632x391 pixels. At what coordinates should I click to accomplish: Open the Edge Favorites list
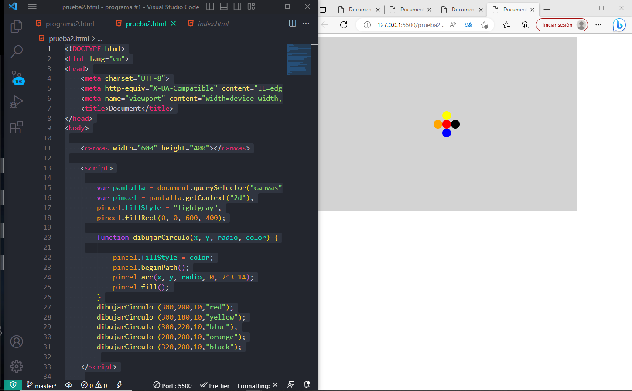(x=506, y=25)
